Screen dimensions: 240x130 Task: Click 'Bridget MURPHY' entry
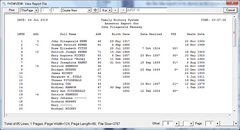(x=64, y=70)
